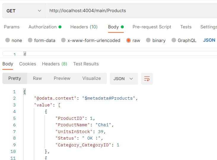Open the Tests tab
Screen dimensions: 217x160
tap(186, 27)
